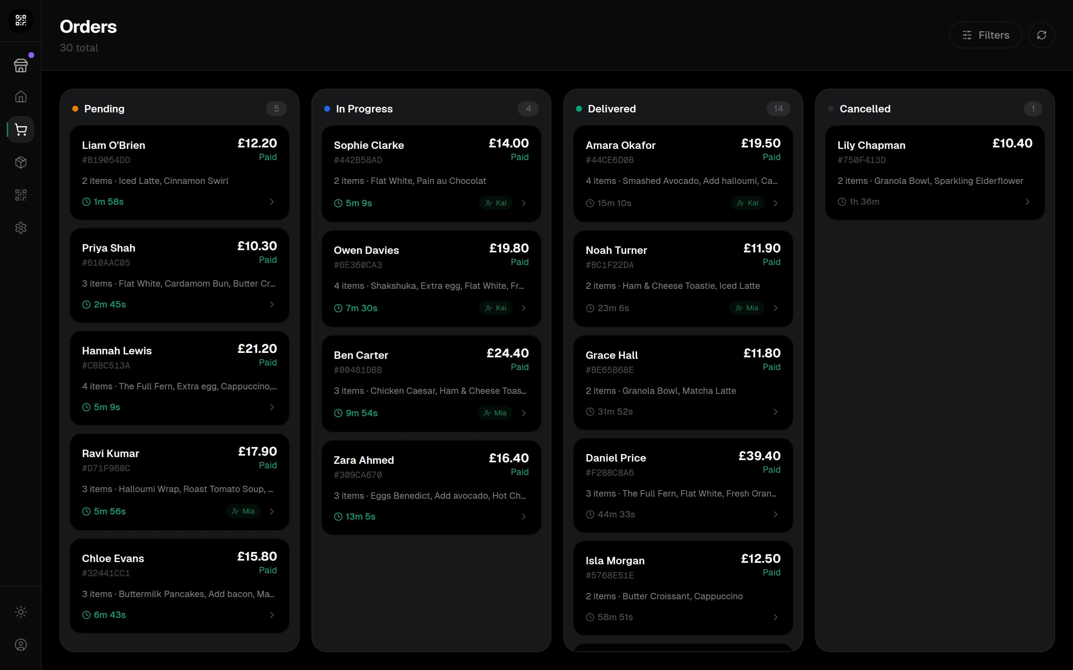Open the QR code app logo

21,20
